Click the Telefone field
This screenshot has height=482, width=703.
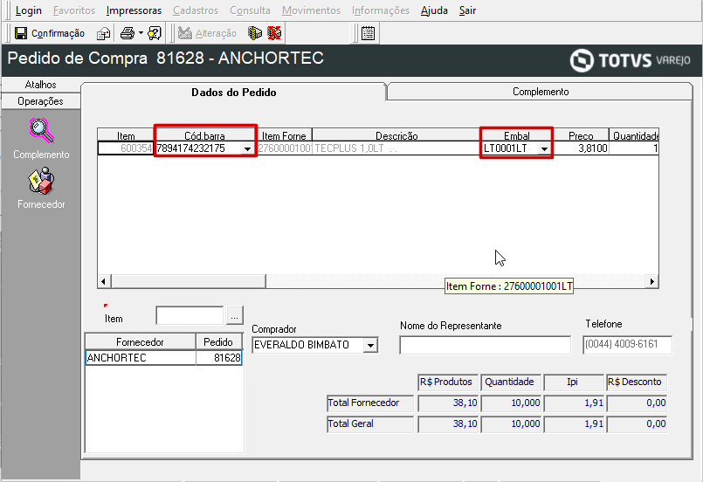click(627, 345)
